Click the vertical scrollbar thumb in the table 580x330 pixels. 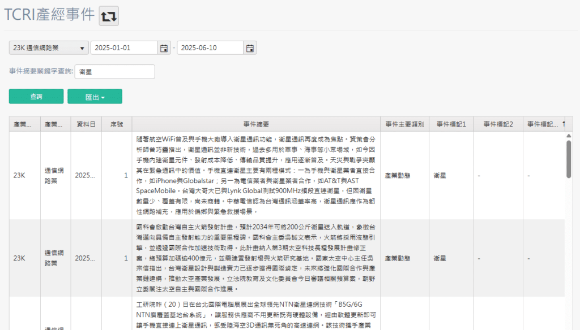pos(568,158)
